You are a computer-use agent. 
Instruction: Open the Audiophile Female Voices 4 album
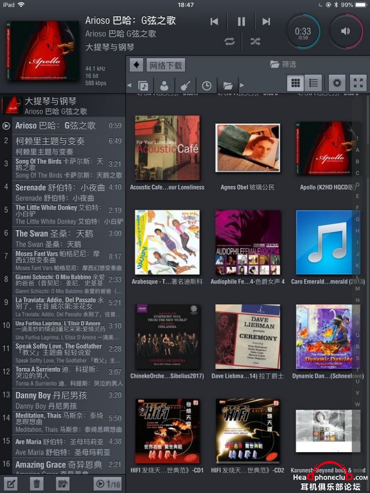(x=248, y=243)
